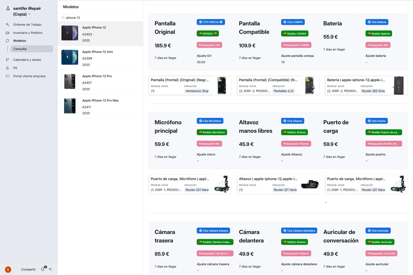Click the CITA PREVIA button for Pantalla Original
Image resolution: width=413 pixels, height=275 pixels.
(211, 22)
